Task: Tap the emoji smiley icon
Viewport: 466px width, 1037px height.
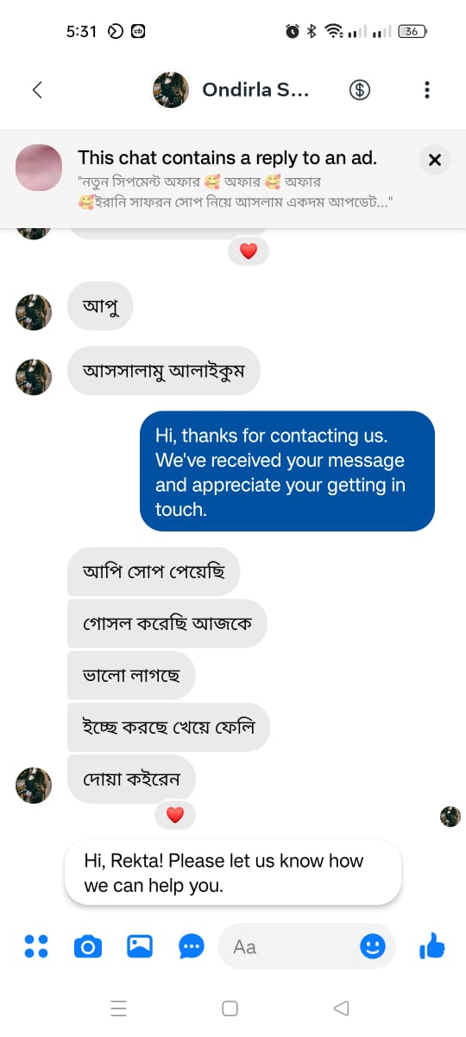Action: click(372, 947)
